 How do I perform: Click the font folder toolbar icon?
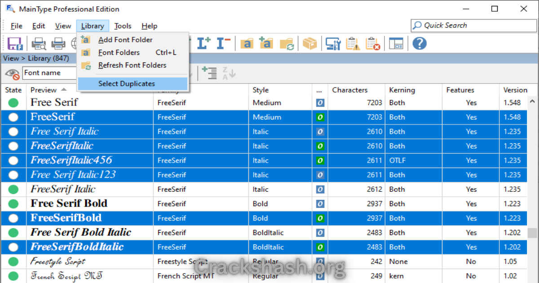click(x=247, y=44)
